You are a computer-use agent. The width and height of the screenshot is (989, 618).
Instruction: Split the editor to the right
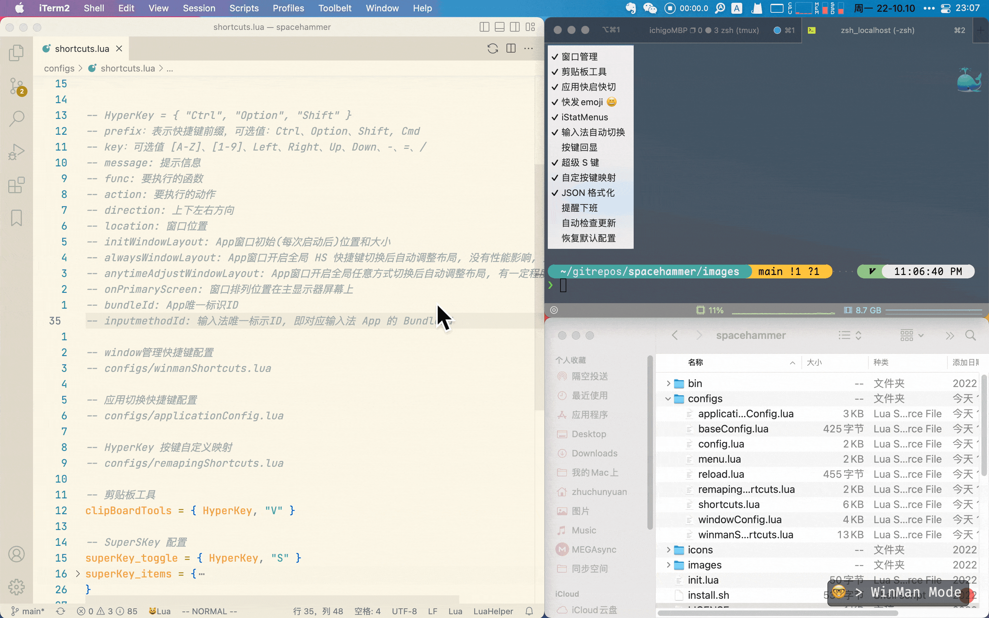point(511,48)
